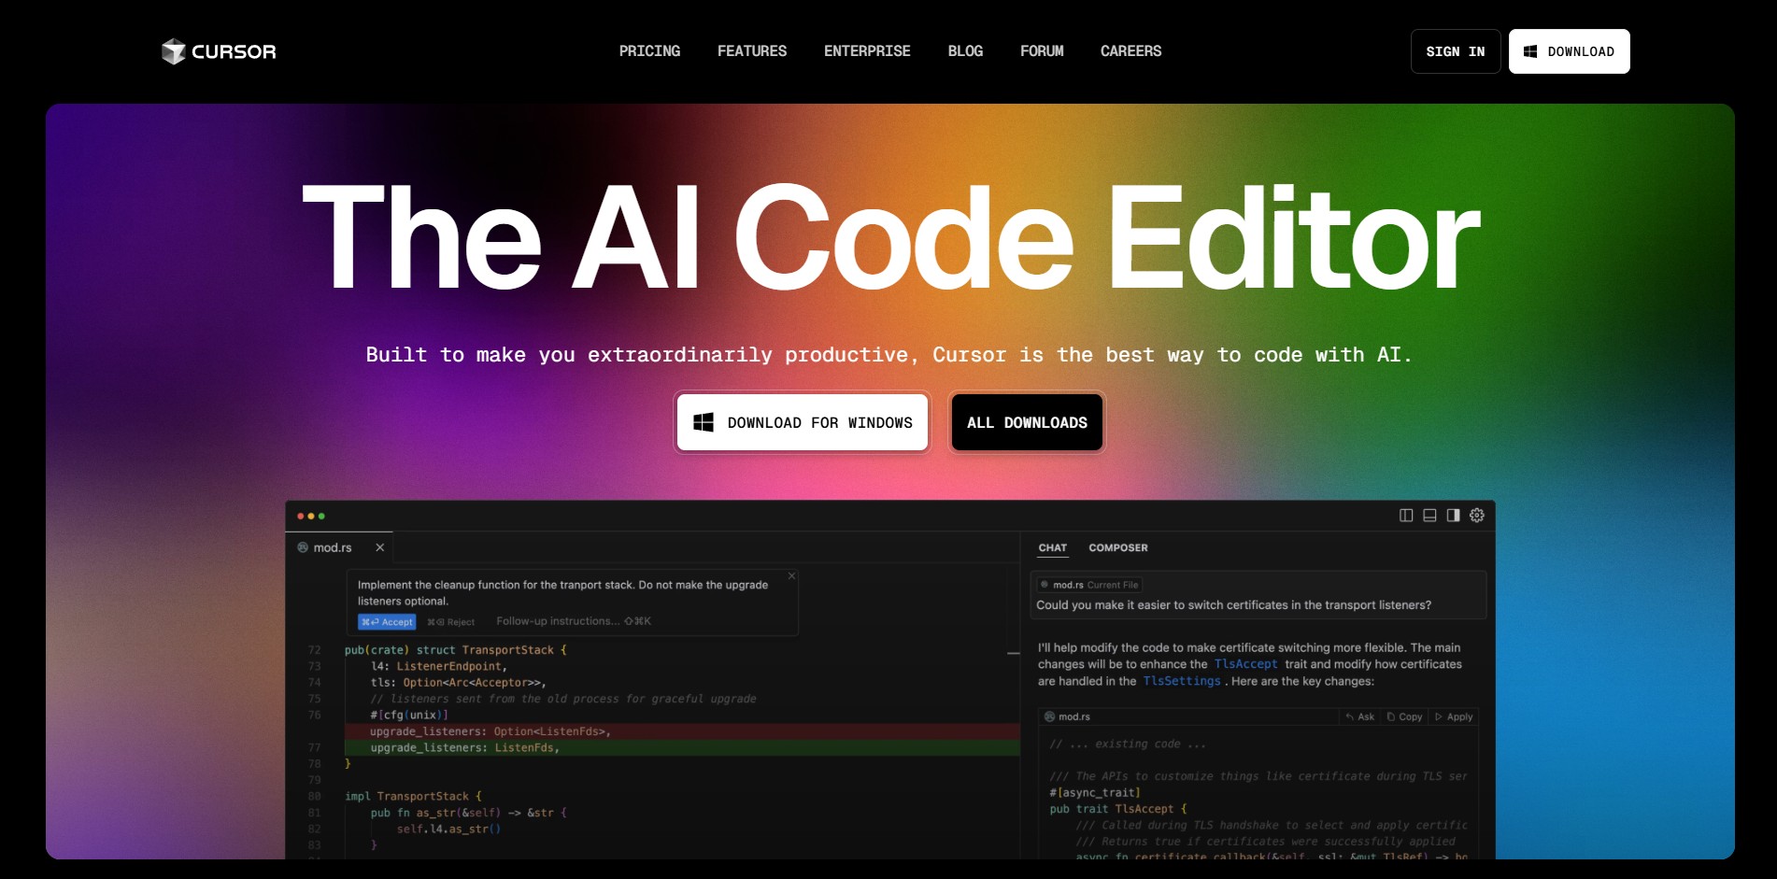Click the 'tls: Option<Arc<Acceptor>>,' line
The width and height of the screenshot is (1777, 879).
(458, 683)
